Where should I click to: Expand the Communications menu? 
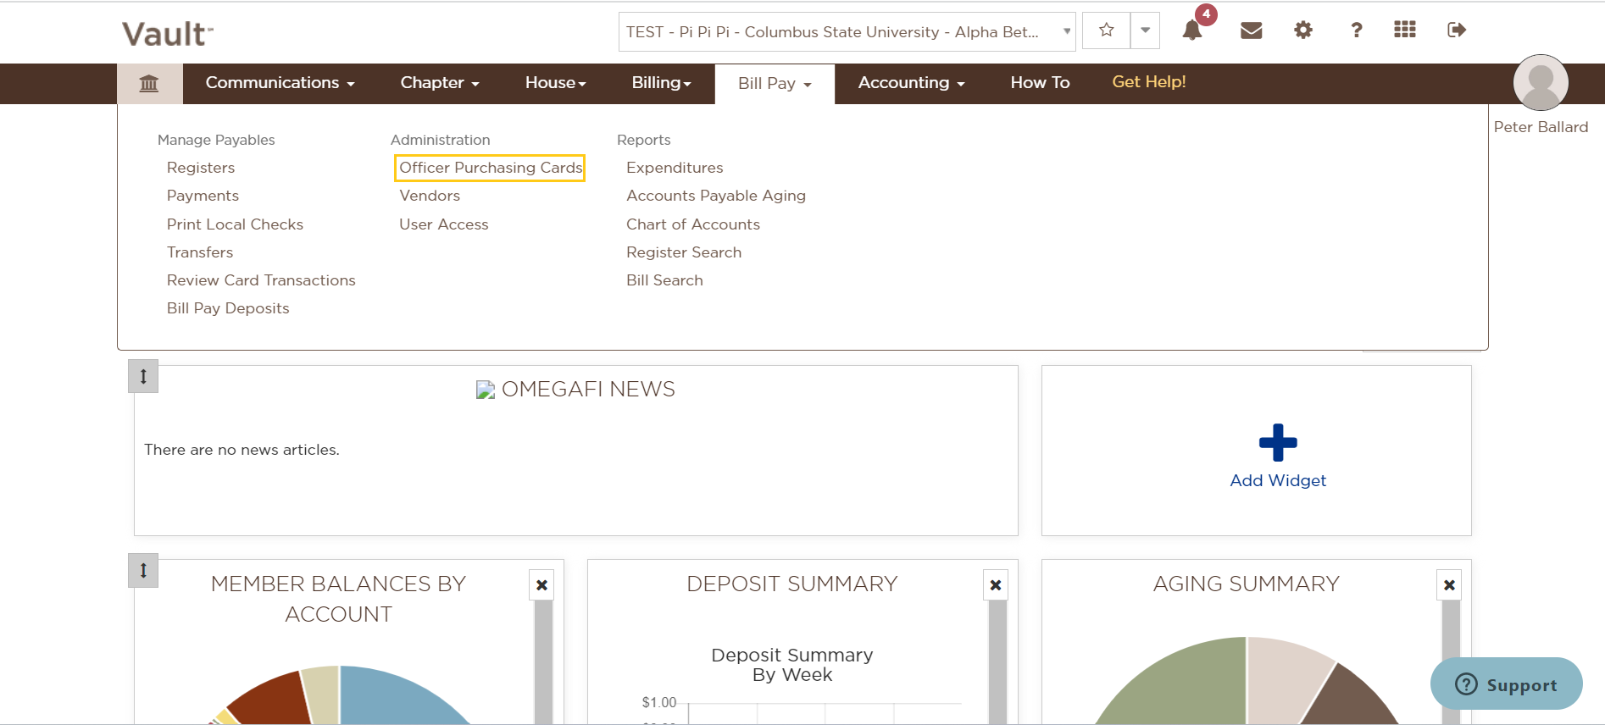pos(280,83)
